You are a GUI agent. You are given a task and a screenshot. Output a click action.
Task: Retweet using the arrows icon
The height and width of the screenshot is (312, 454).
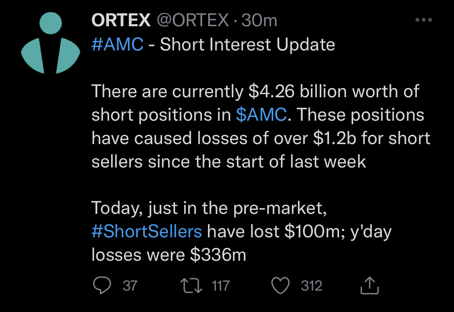pyautogui.click(x=191, y=286)
